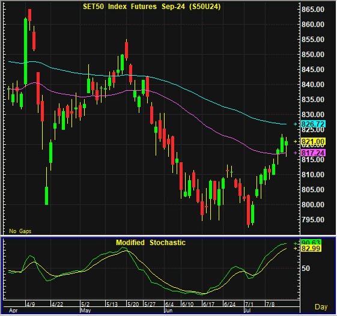The image size is (337, 316).
Task: Select the 5/2 date marker
Action: [x=85, y=304]
